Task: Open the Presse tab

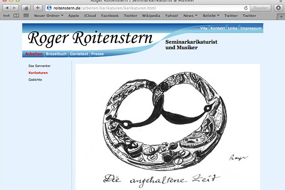Action: tap(98, 54)
